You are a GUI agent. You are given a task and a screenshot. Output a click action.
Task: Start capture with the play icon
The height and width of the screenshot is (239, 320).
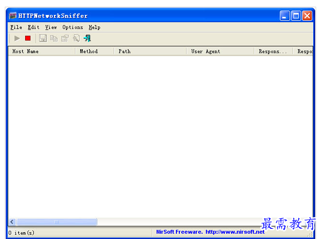click(17, 38)
